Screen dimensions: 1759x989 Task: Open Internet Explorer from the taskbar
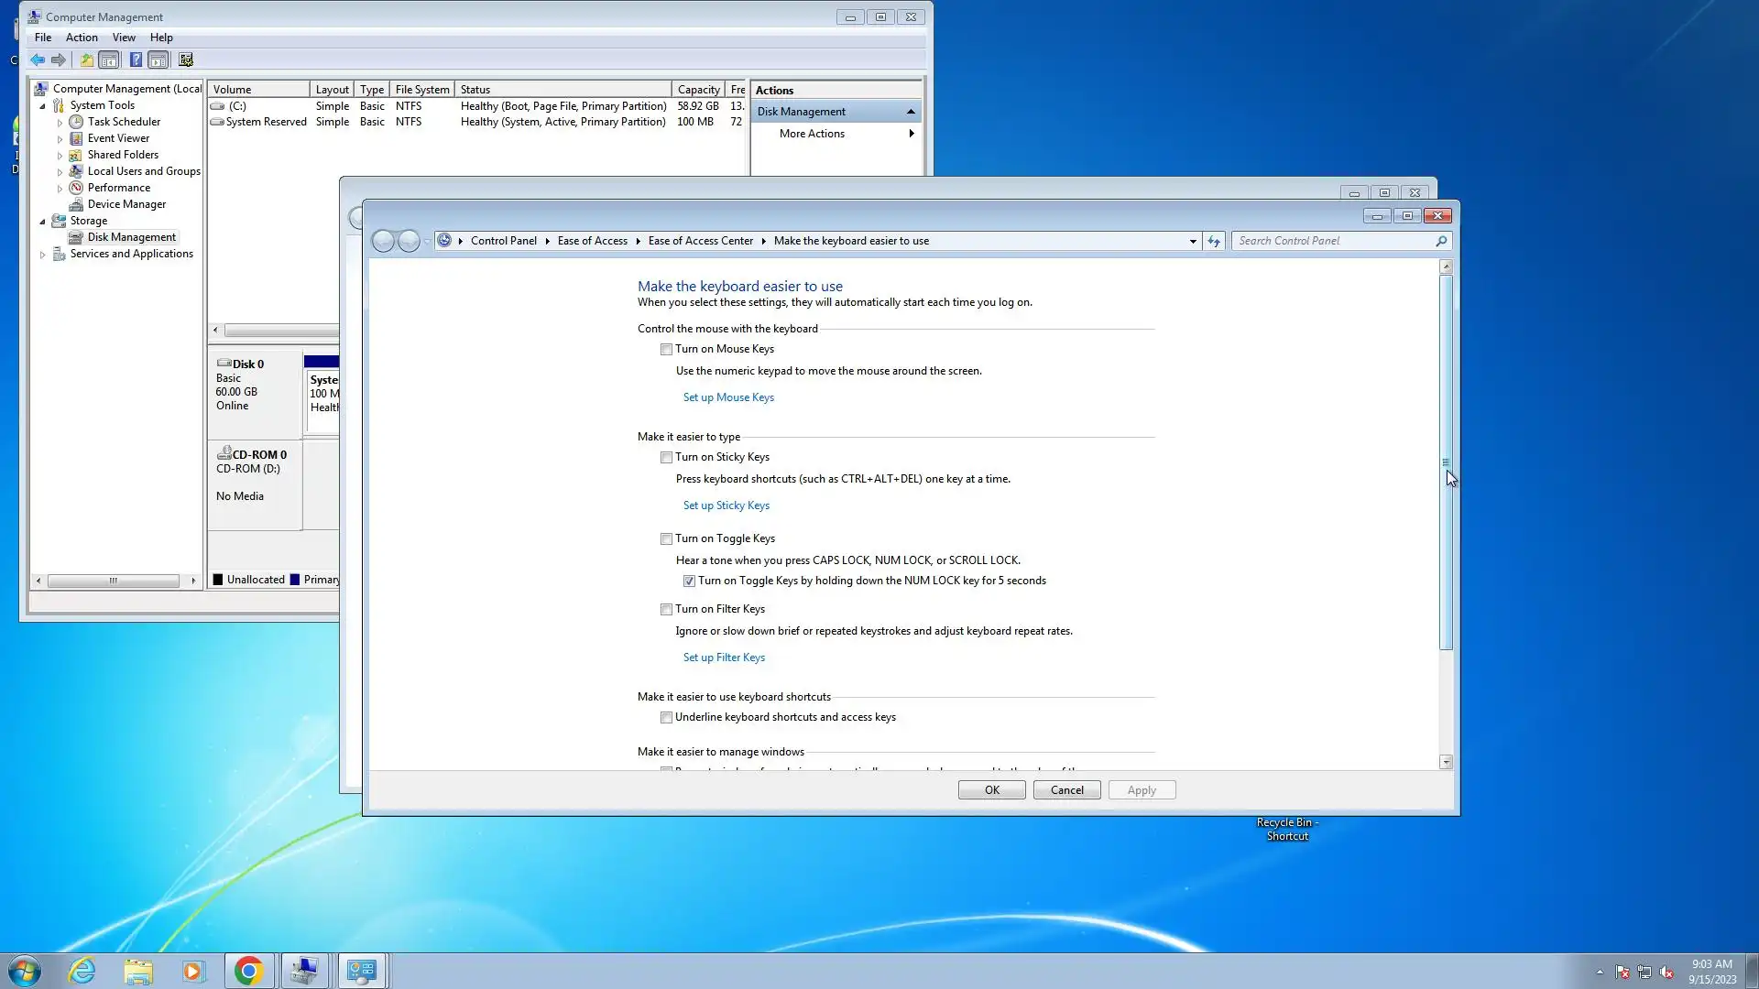(82, 971)
